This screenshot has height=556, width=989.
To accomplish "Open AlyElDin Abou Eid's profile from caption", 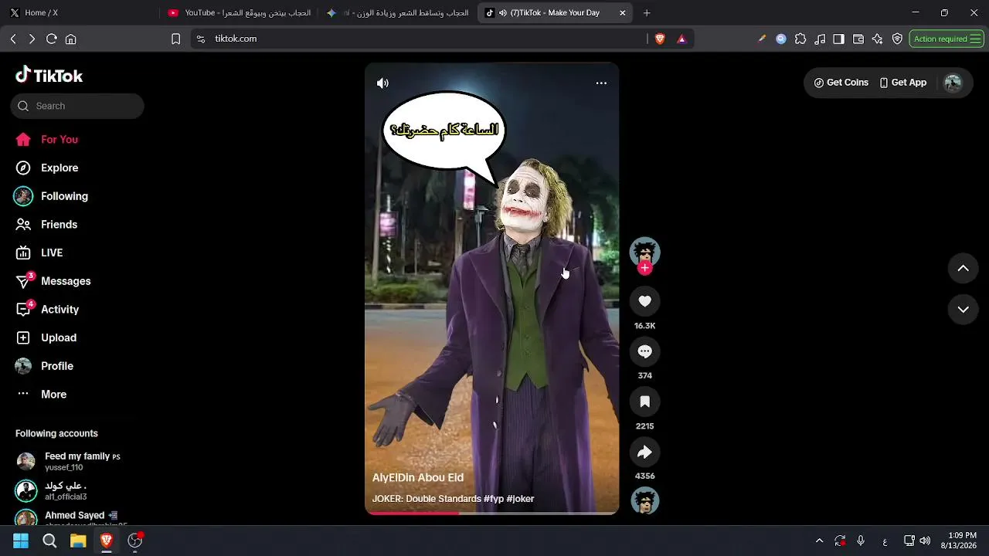I will click(418, 478).
